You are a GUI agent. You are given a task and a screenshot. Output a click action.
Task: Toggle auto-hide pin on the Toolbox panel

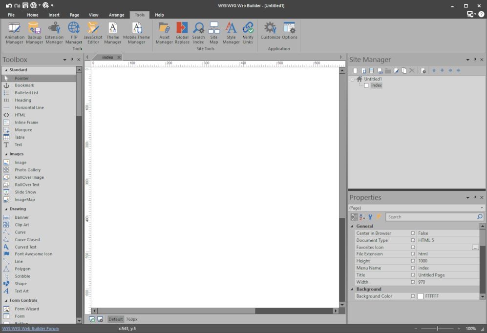pyautogui.click(x=71, y=60)
